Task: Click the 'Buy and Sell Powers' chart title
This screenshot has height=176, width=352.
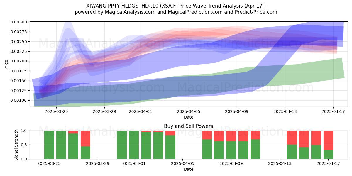Action: (189, 126)
